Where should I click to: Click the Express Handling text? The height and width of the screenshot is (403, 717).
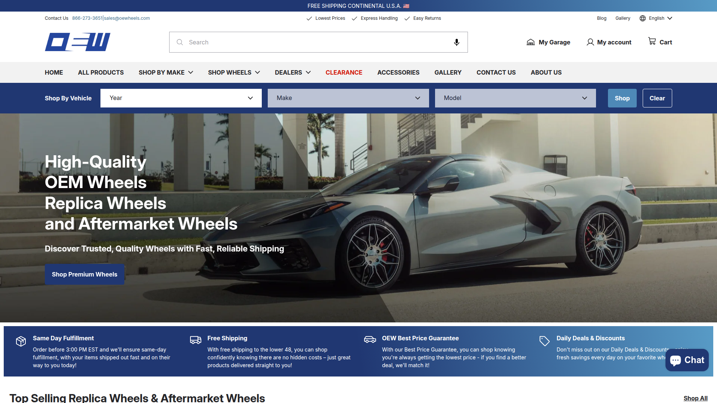click(x=379, y=18)
